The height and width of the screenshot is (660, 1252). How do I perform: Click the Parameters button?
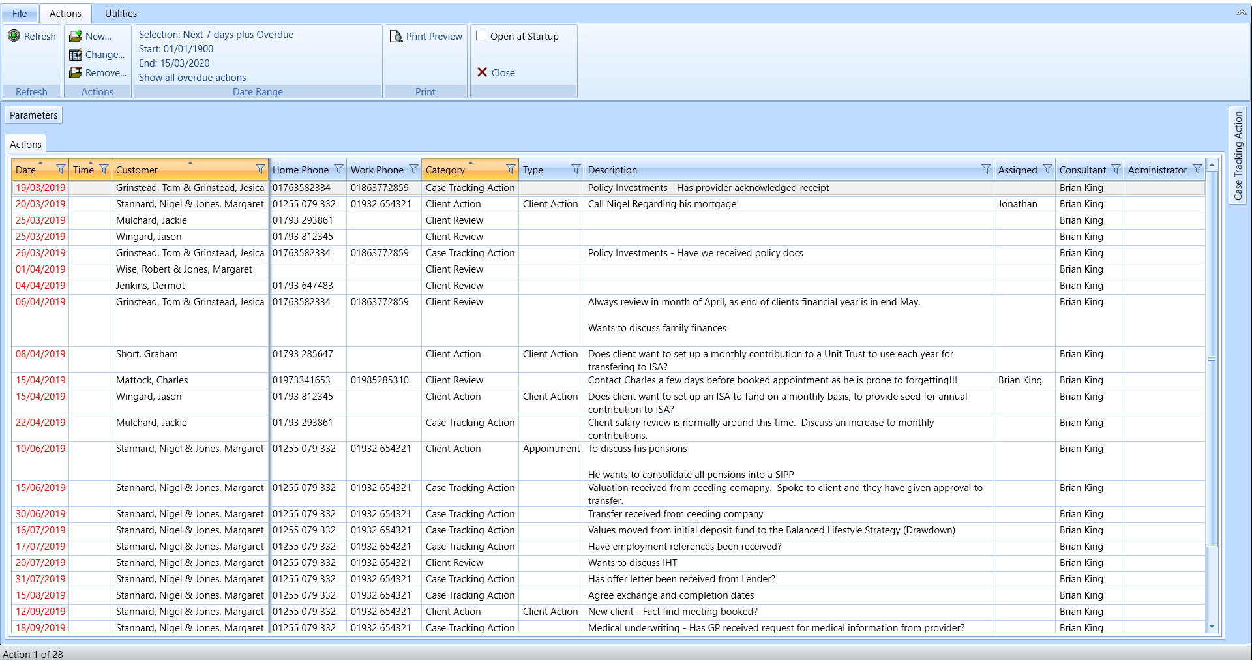coord(34,115)
